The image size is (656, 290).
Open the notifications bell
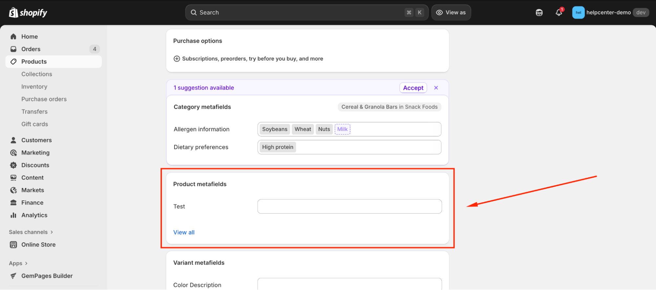(559, 12)
